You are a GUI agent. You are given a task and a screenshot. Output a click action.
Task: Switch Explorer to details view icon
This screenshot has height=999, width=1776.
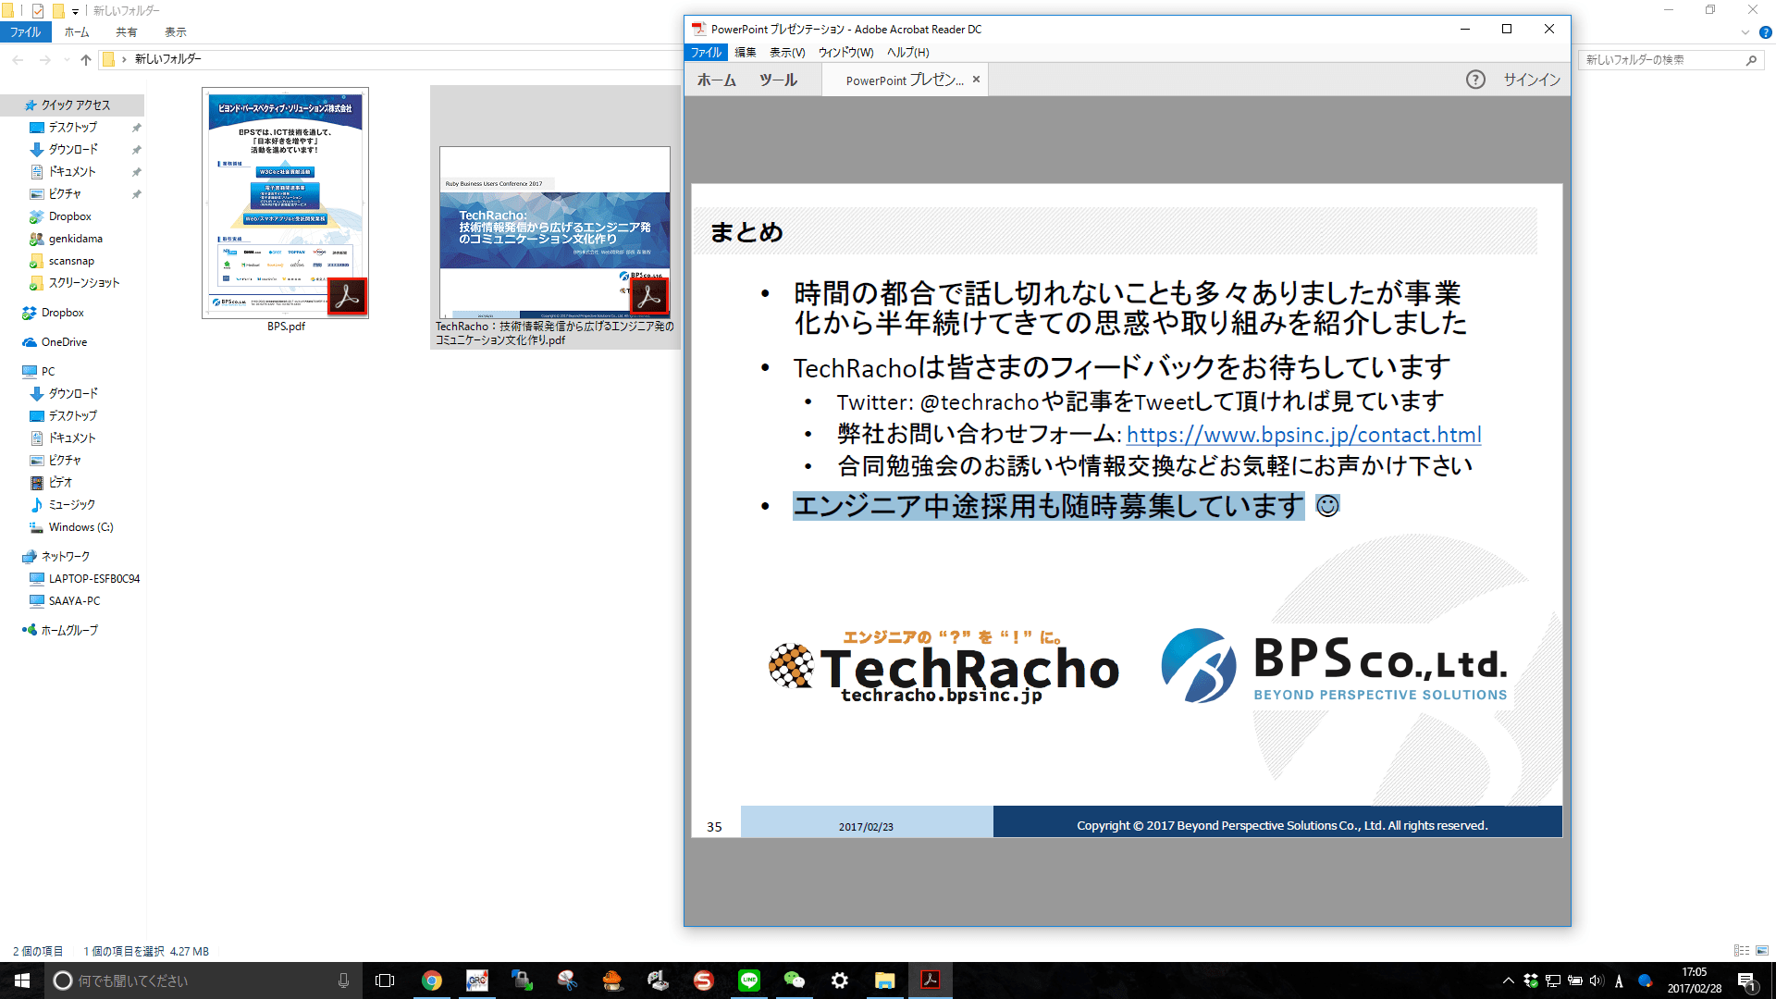click(1742, 951)
